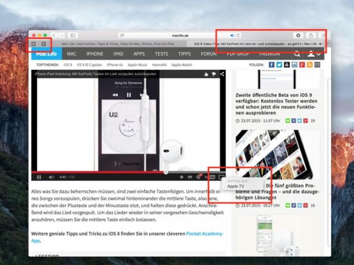Click the Mac Life logo
This screenshot has height=265, width=354.
tap(46, 54)
